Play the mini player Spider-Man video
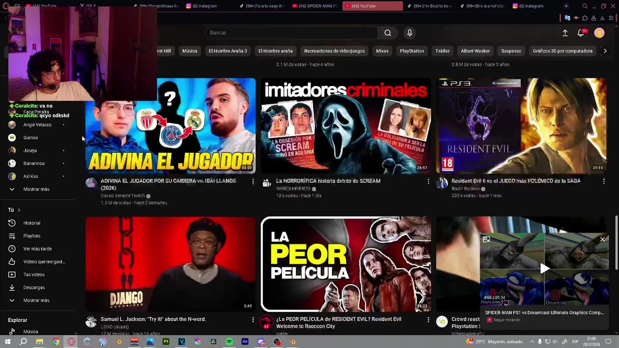The image size is (619, 348). (x=545, y=269)
